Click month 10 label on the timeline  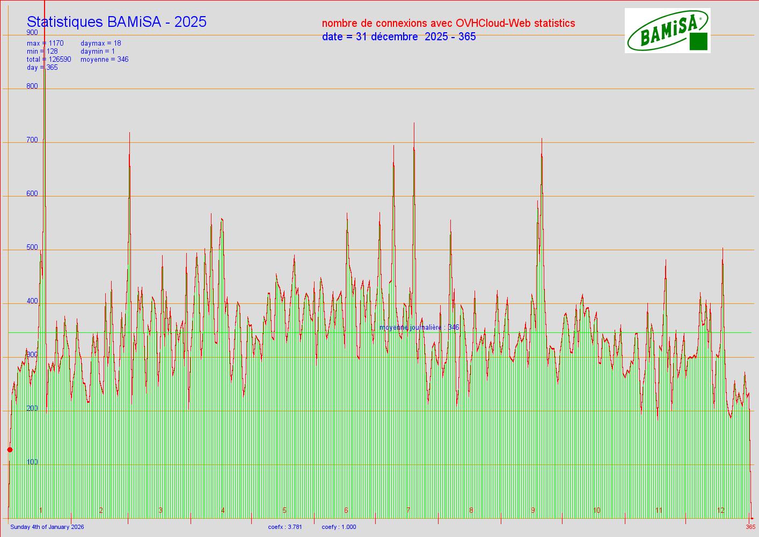click(x=596, y=510)
